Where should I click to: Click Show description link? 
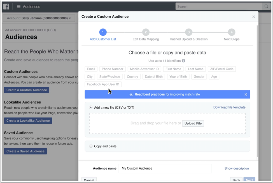coord(236,168)
